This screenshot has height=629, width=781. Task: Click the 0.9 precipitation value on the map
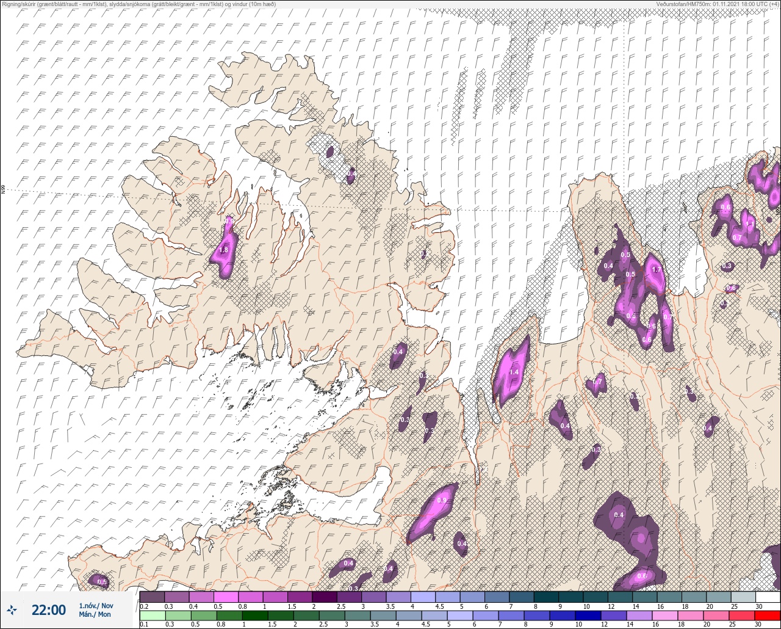(442, 500)
